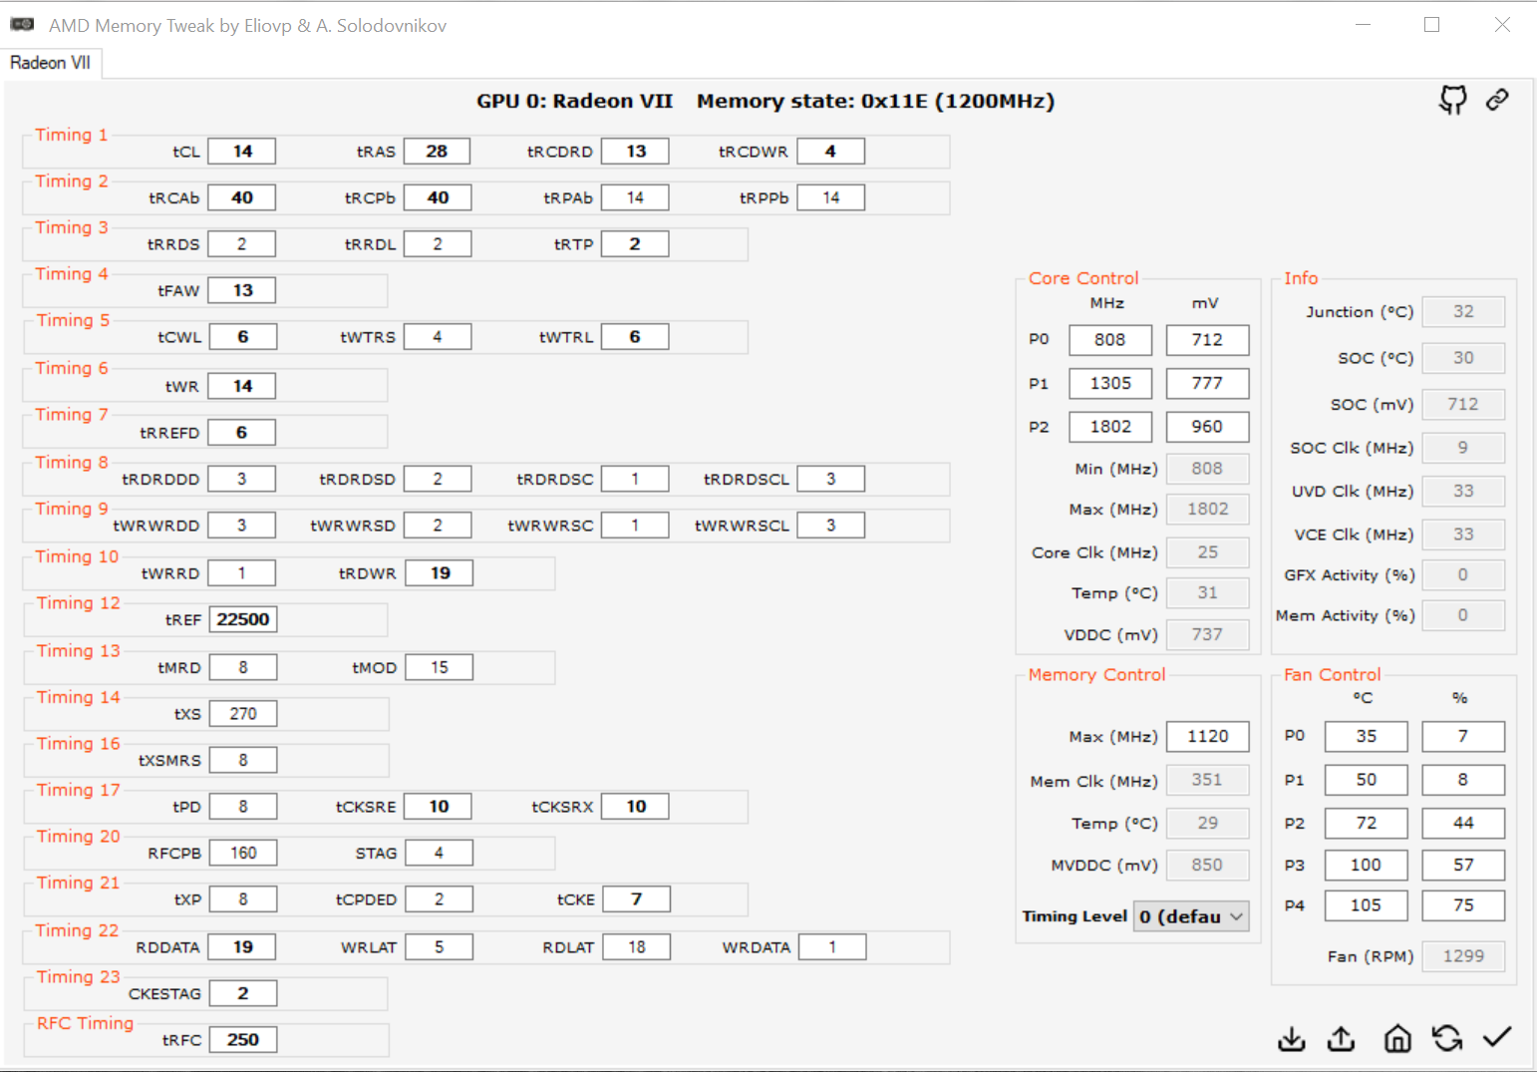The width and height of the screenshot is (1537, 1072).
Task: Edit the tRREFD timing field
Action: point(242,433)
